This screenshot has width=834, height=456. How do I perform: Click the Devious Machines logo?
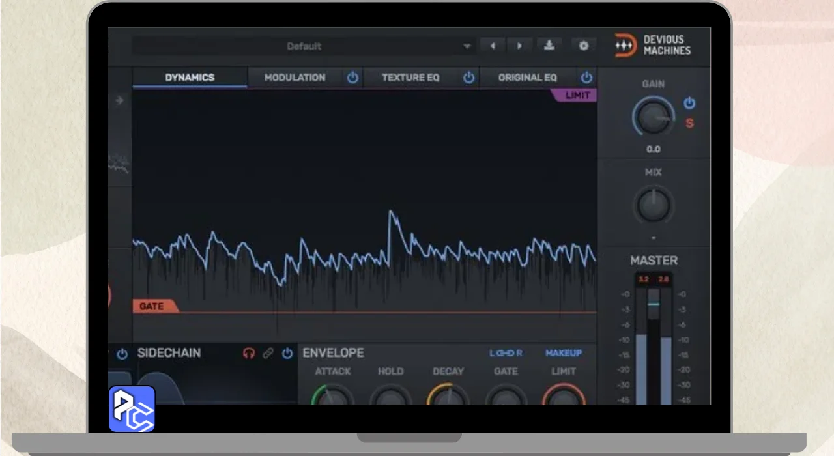[653, 46]
